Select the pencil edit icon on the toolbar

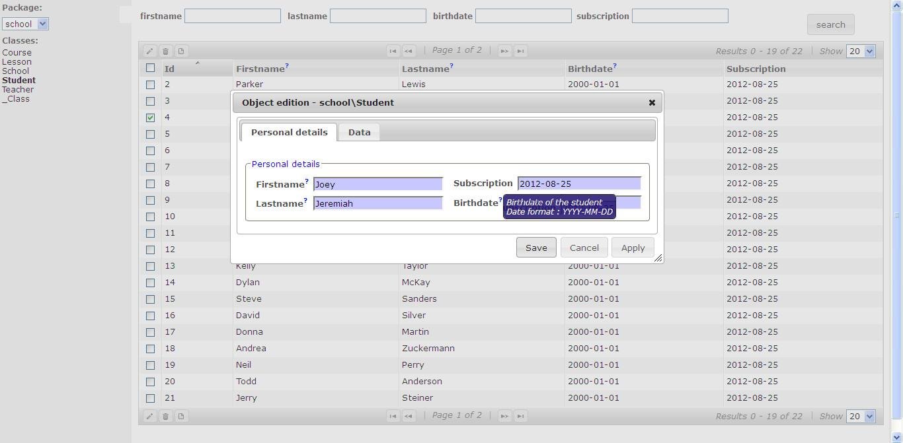(x=149, y=50)
